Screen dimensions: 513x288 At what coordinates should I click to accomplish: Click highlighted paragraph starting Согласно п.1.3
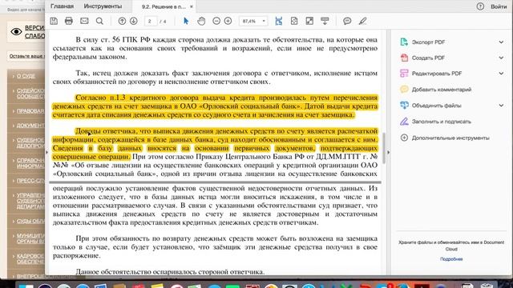click(x=215, y=106)
